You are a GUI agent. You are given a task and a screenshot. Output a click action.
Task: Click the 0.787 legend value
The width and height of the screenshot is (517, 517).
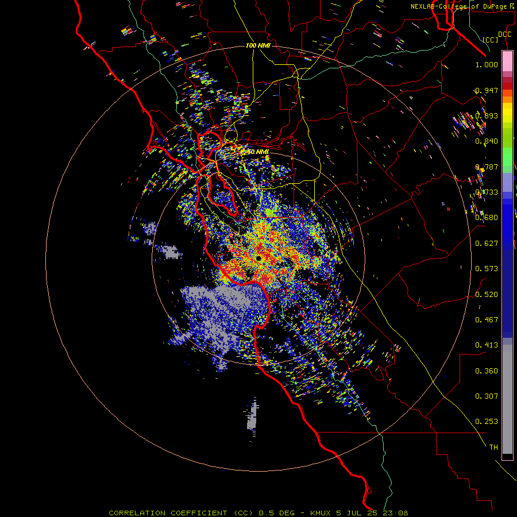(487, 167)
